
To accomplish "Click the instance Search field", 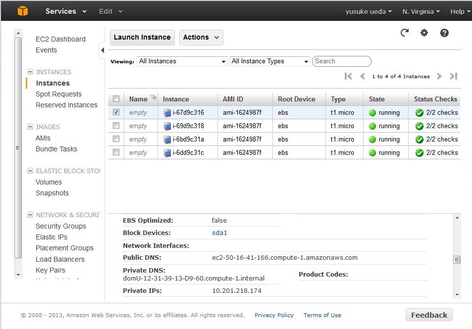I will click(x=342, y=61).
